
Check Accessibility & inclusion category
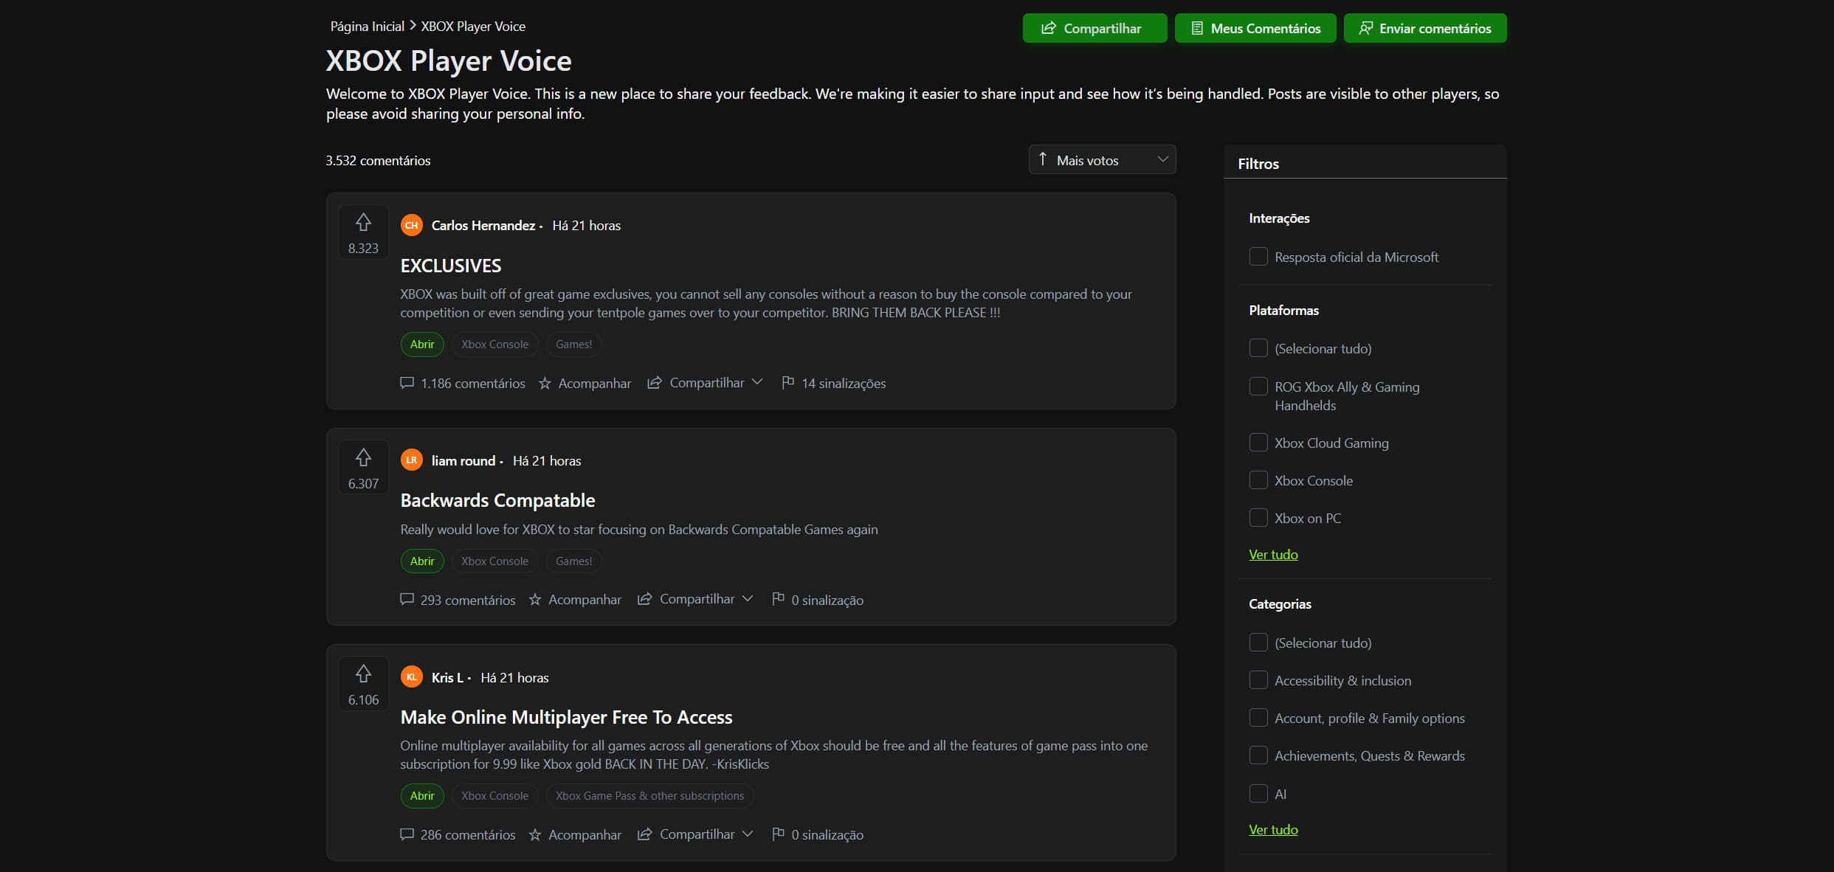tap(1258, 679)
